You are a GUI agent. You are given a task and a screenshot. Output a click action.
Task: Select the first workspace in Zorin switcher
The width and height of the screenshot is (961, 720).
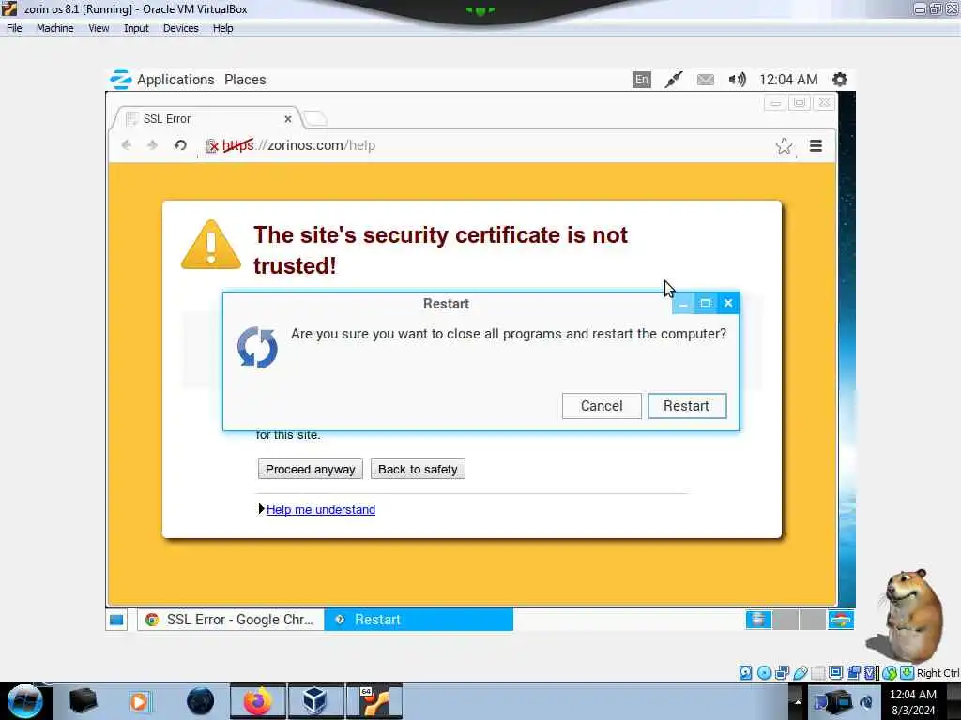(x=758, y=620)
